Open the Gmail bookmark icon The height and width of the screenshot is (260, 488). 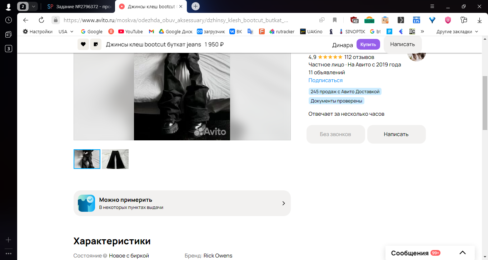pyautogui.click(x=151, y=31)
